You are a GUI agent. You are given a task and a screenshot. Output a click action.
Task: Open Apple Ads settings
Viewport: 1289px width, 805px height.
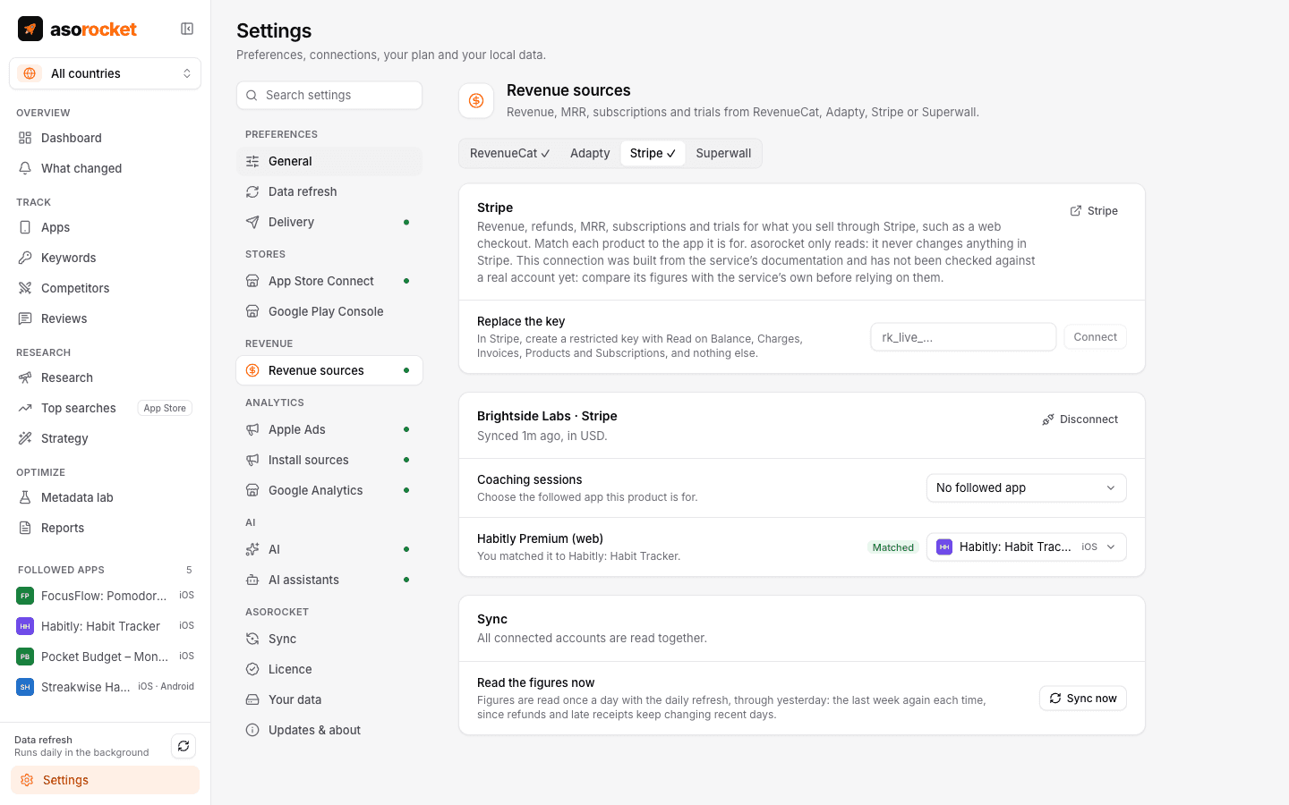329,429
